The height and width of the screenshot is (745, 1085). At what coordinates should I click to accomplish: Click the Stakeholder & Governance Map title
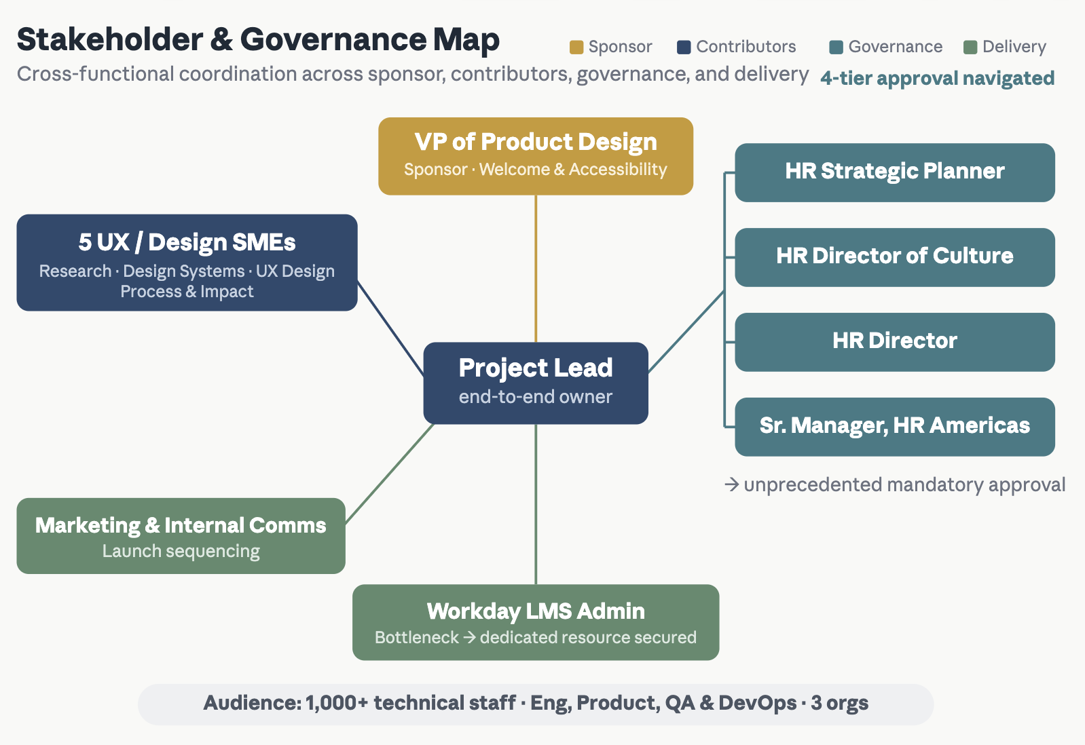click(258, 39)
